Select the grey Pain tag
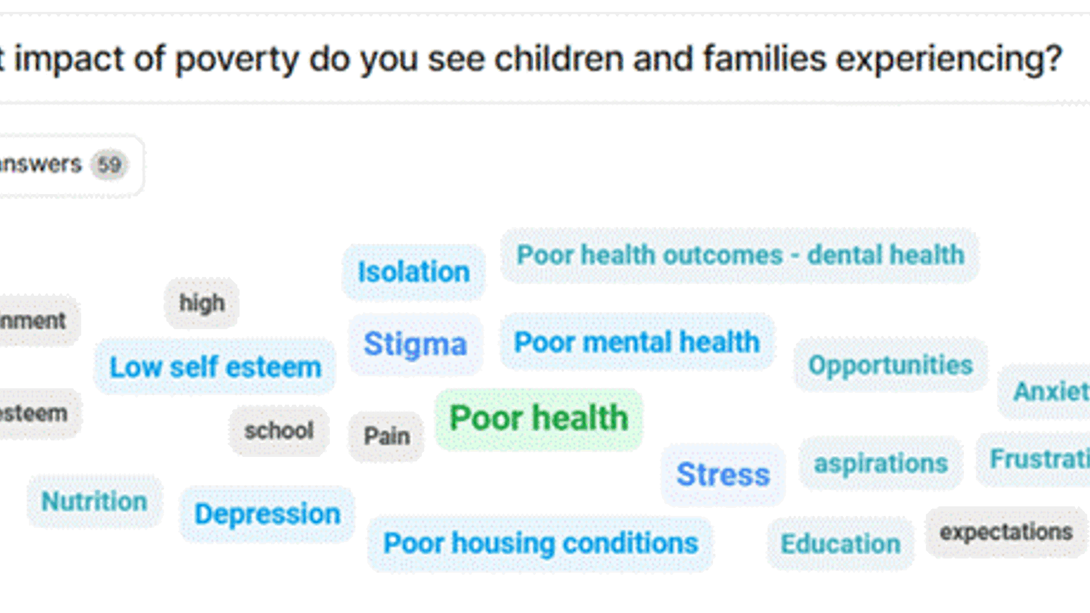The image size is (1090, 613). point(387,436)
